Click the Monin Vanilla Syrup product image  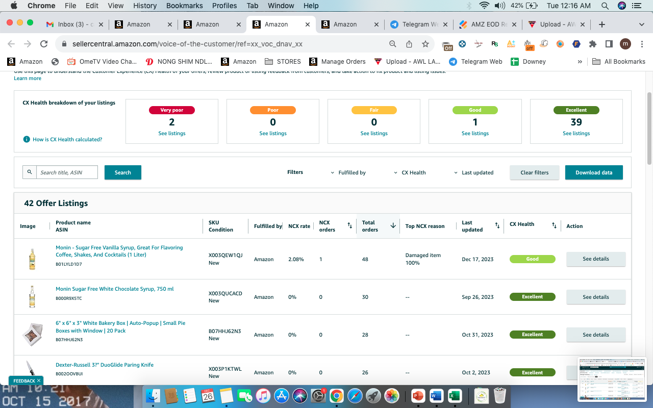[x=32, y=259]
